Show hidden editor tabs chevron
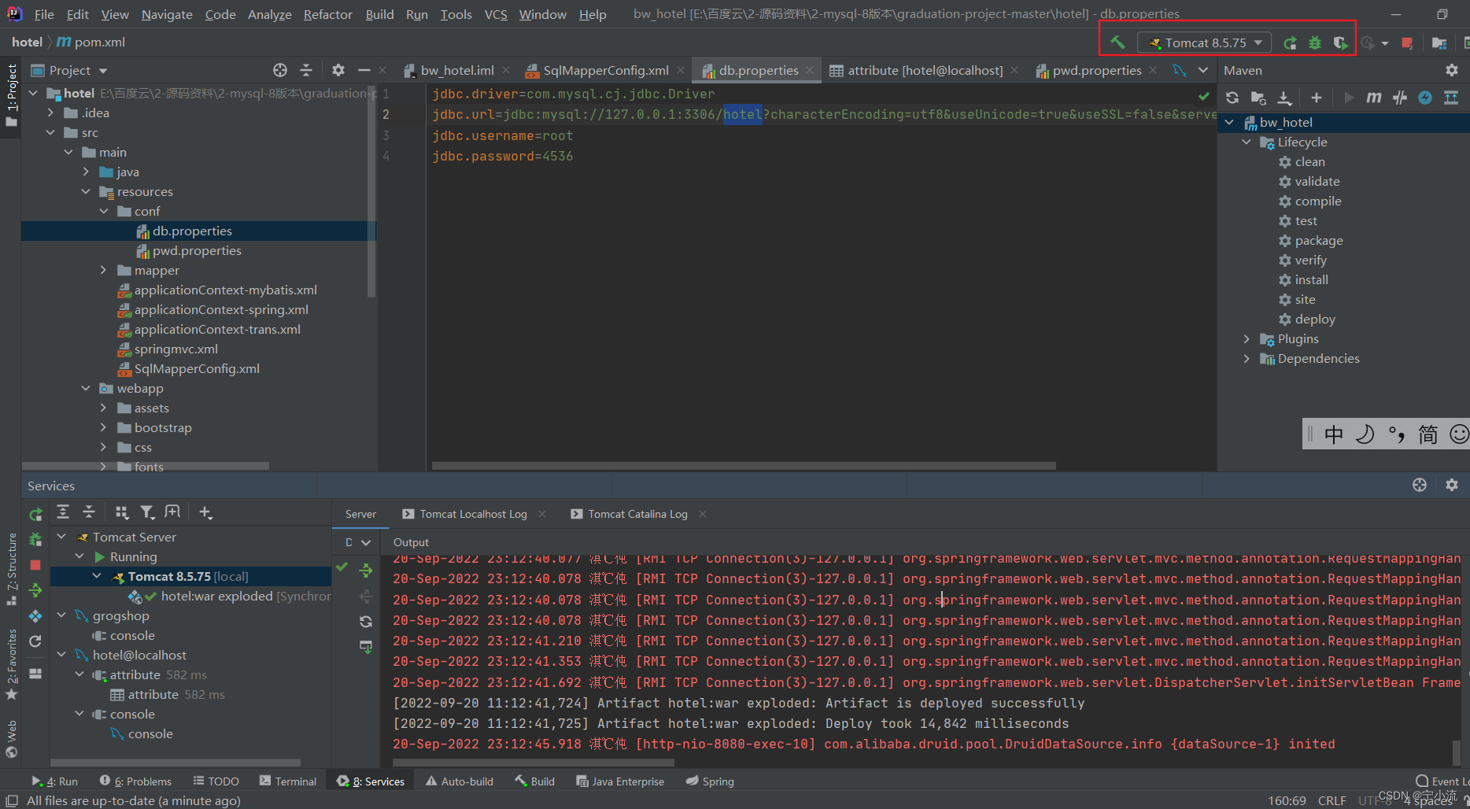The width and height of the screenshot is (1470, 809). [x=1203, y=70]
